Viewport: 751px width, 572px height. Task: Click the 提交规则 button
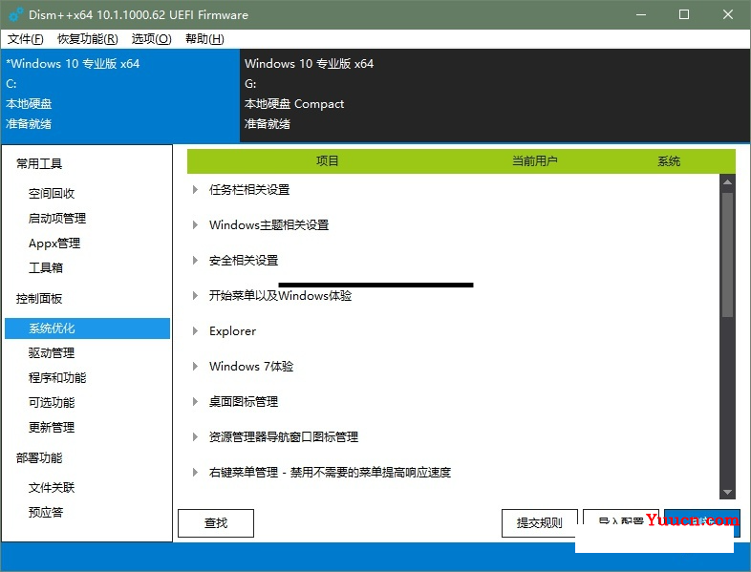coord(540,523)
